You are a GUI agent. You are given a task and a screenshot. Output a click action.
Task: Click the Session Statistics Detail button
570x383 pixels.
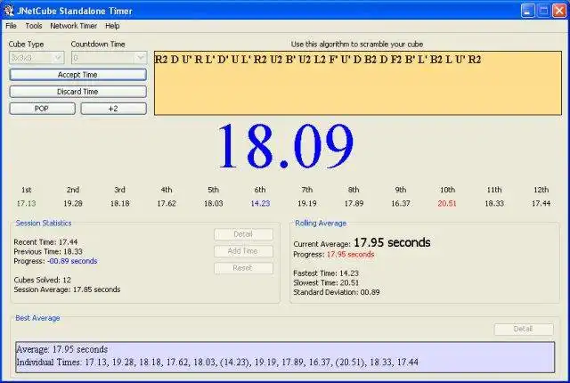point(243,234)
